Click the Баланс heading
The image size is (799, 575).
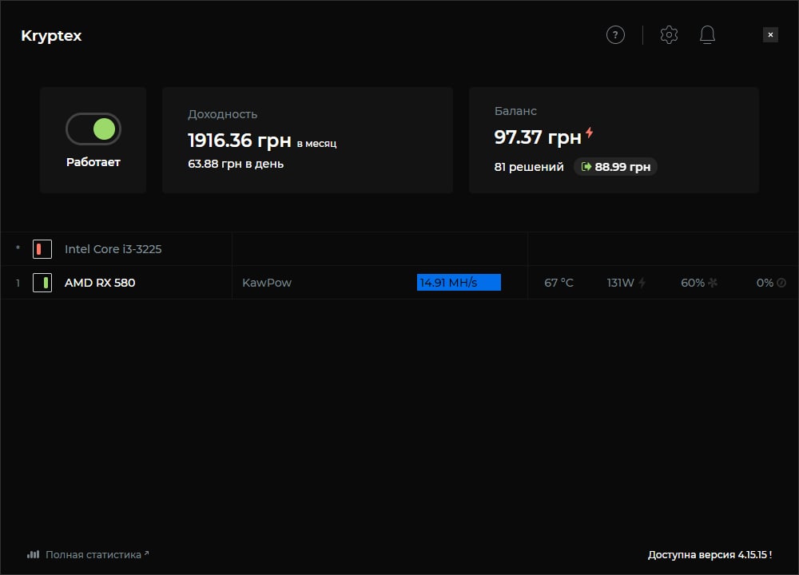coord(515,111)
